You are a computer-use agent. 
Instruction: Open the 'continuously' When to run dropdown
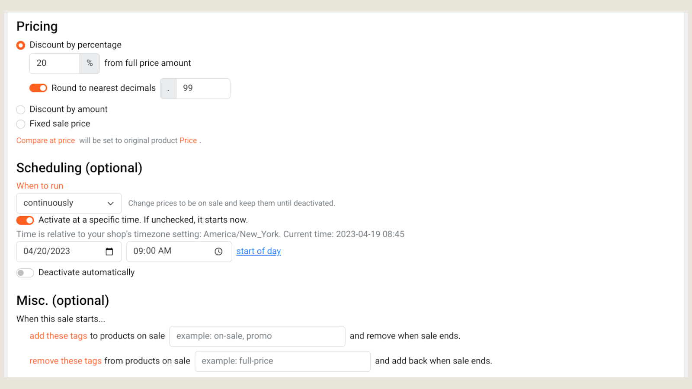[69, 203]
